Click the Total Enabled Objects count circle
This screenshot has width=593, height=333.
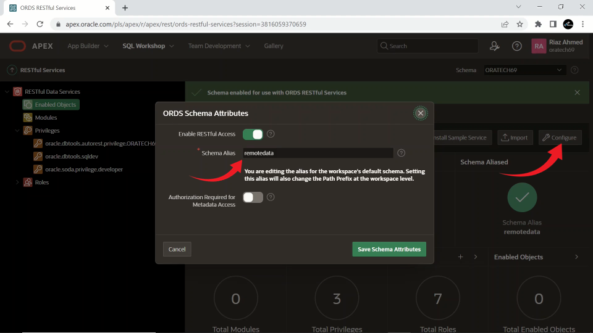539,298
